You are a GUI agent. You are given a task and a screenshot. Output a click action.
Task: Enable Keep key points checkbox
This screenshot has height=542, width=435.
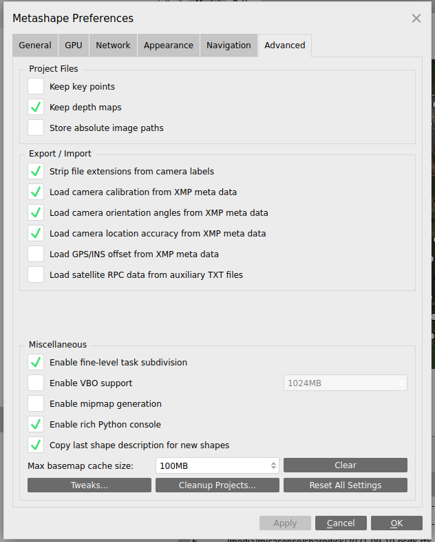(x=36, y=86)
